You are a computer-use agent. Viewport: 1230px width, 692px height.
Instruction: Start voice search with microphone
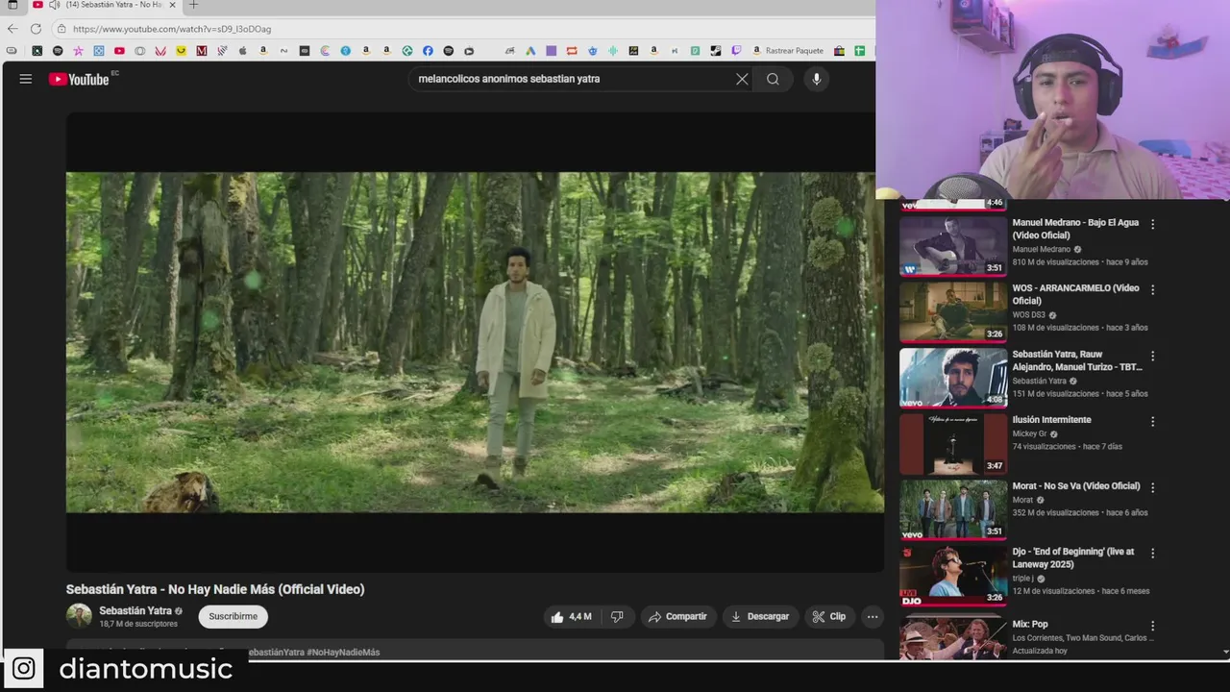point(816,79)
